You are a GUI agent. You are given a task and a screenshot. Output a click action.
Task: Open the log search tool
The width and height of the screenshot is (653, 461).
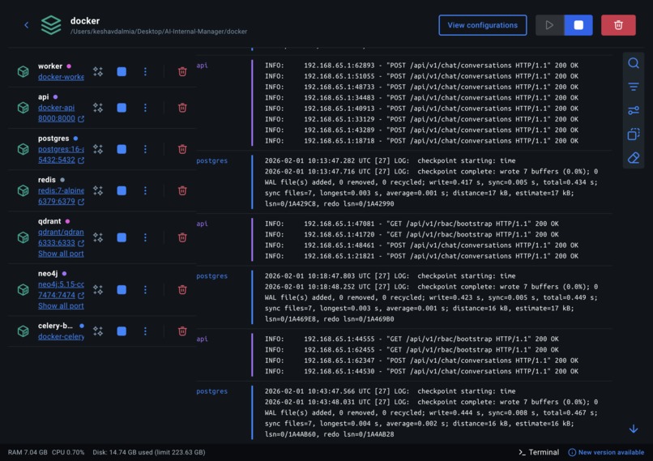[633, 63]
